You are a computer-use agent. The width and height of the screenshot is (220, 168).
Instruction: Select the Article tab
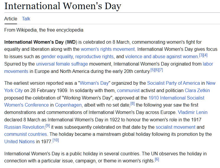11,19
